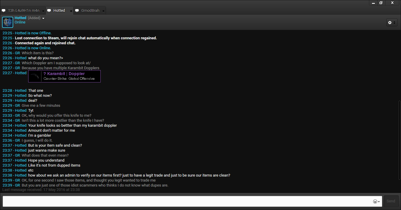Viewport: 401px width, 210px height.
Task: Click Hotted's profile avatar image
Action: (8, 22)
